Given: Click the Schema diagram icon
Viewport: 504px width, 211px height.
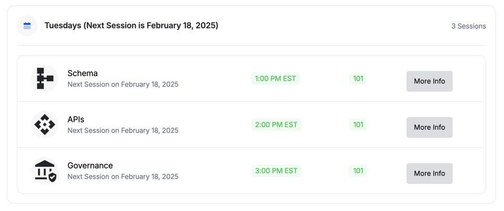Looking at the screenshot, I should [45, 79].
